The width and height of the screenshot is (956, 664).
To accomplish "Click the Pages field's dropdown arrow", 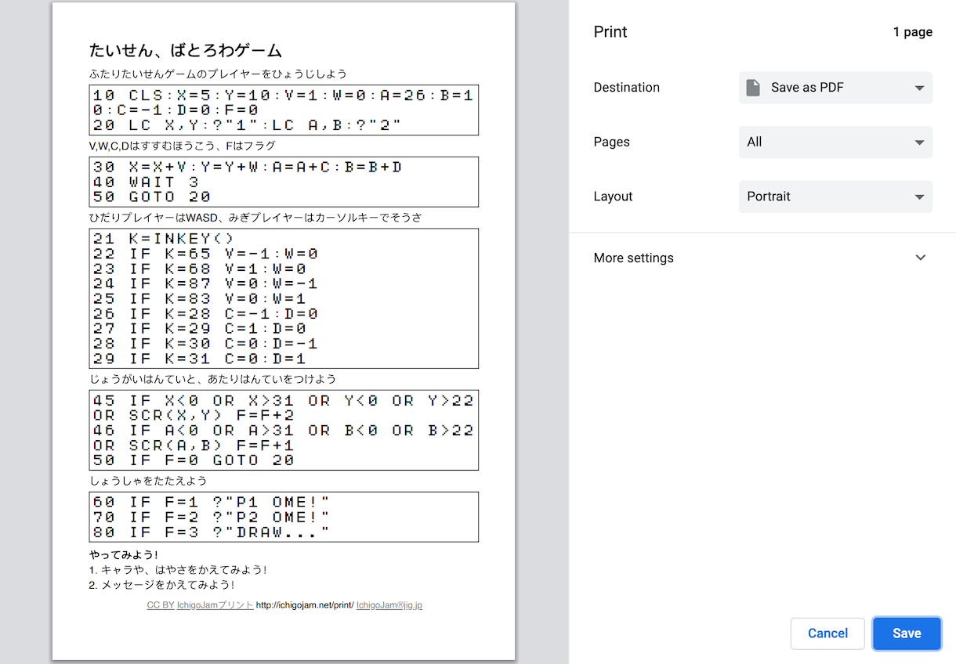I will point(919,143).
